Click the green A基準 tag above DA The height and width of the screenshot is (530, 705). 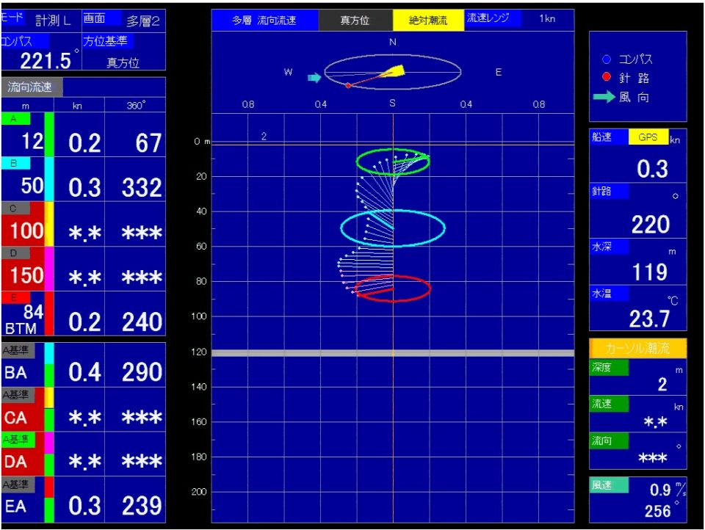pos(18,439)
